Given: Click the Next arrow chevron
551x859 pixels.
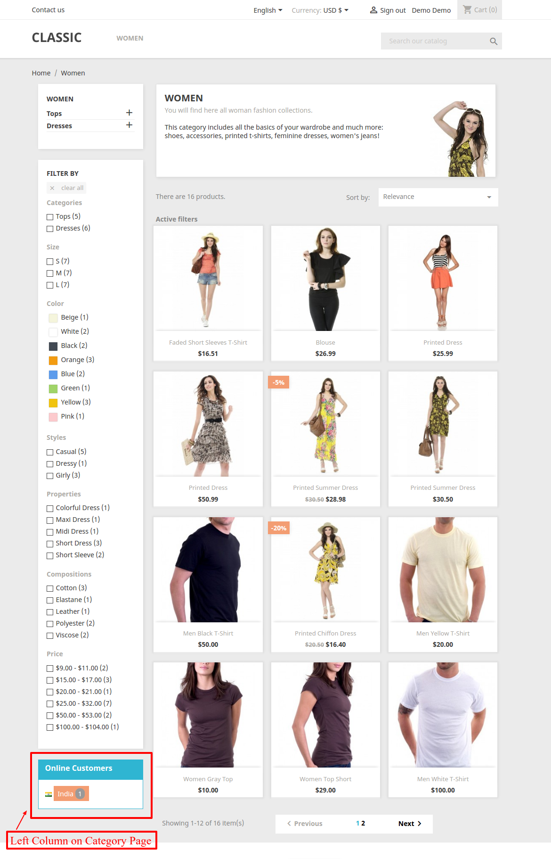Looking at the screenshot, I should click(x=420, y=824).
